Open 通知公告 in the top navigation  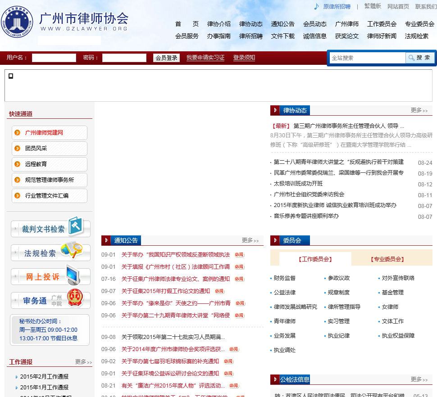click(x=282, y=24)
